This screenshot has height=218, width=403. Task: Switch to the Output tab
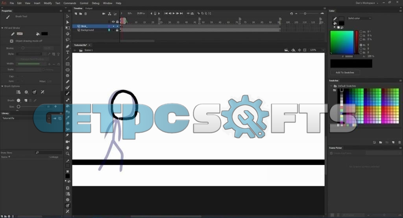coord(89,8)
